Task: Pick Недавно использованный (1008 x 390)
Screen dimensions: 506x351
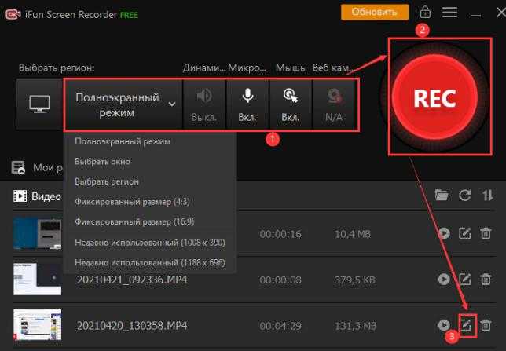Action: 150,243
